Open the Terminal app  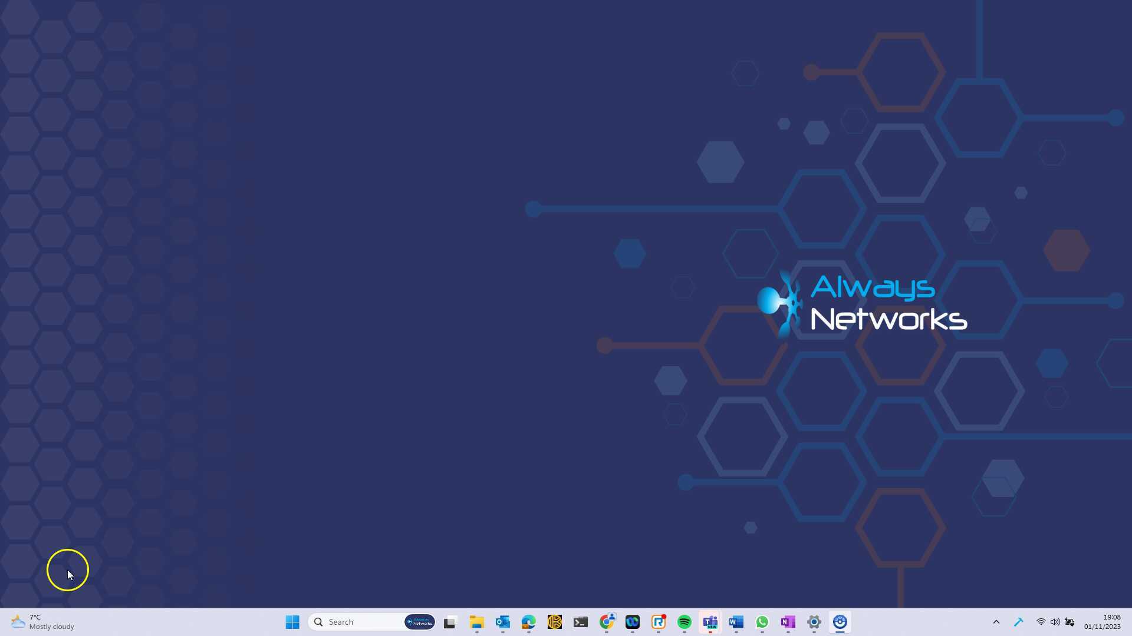click(580, 622)
